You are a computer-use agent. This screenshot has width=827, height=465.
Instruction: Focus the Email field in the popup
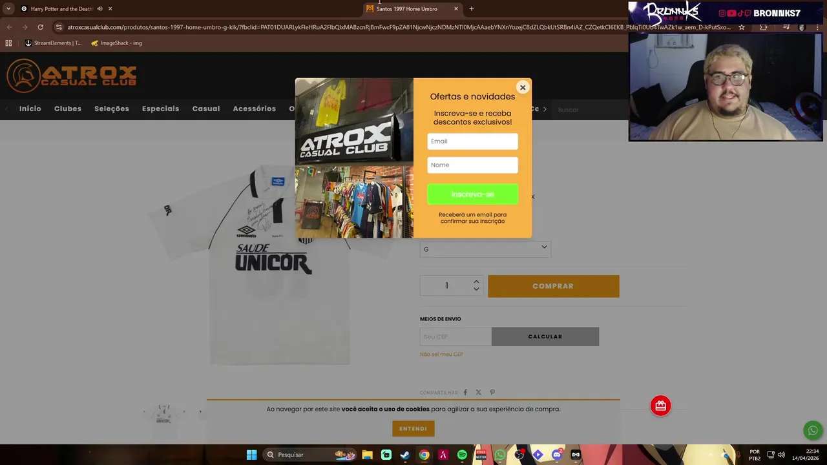[x=472, y=141]
